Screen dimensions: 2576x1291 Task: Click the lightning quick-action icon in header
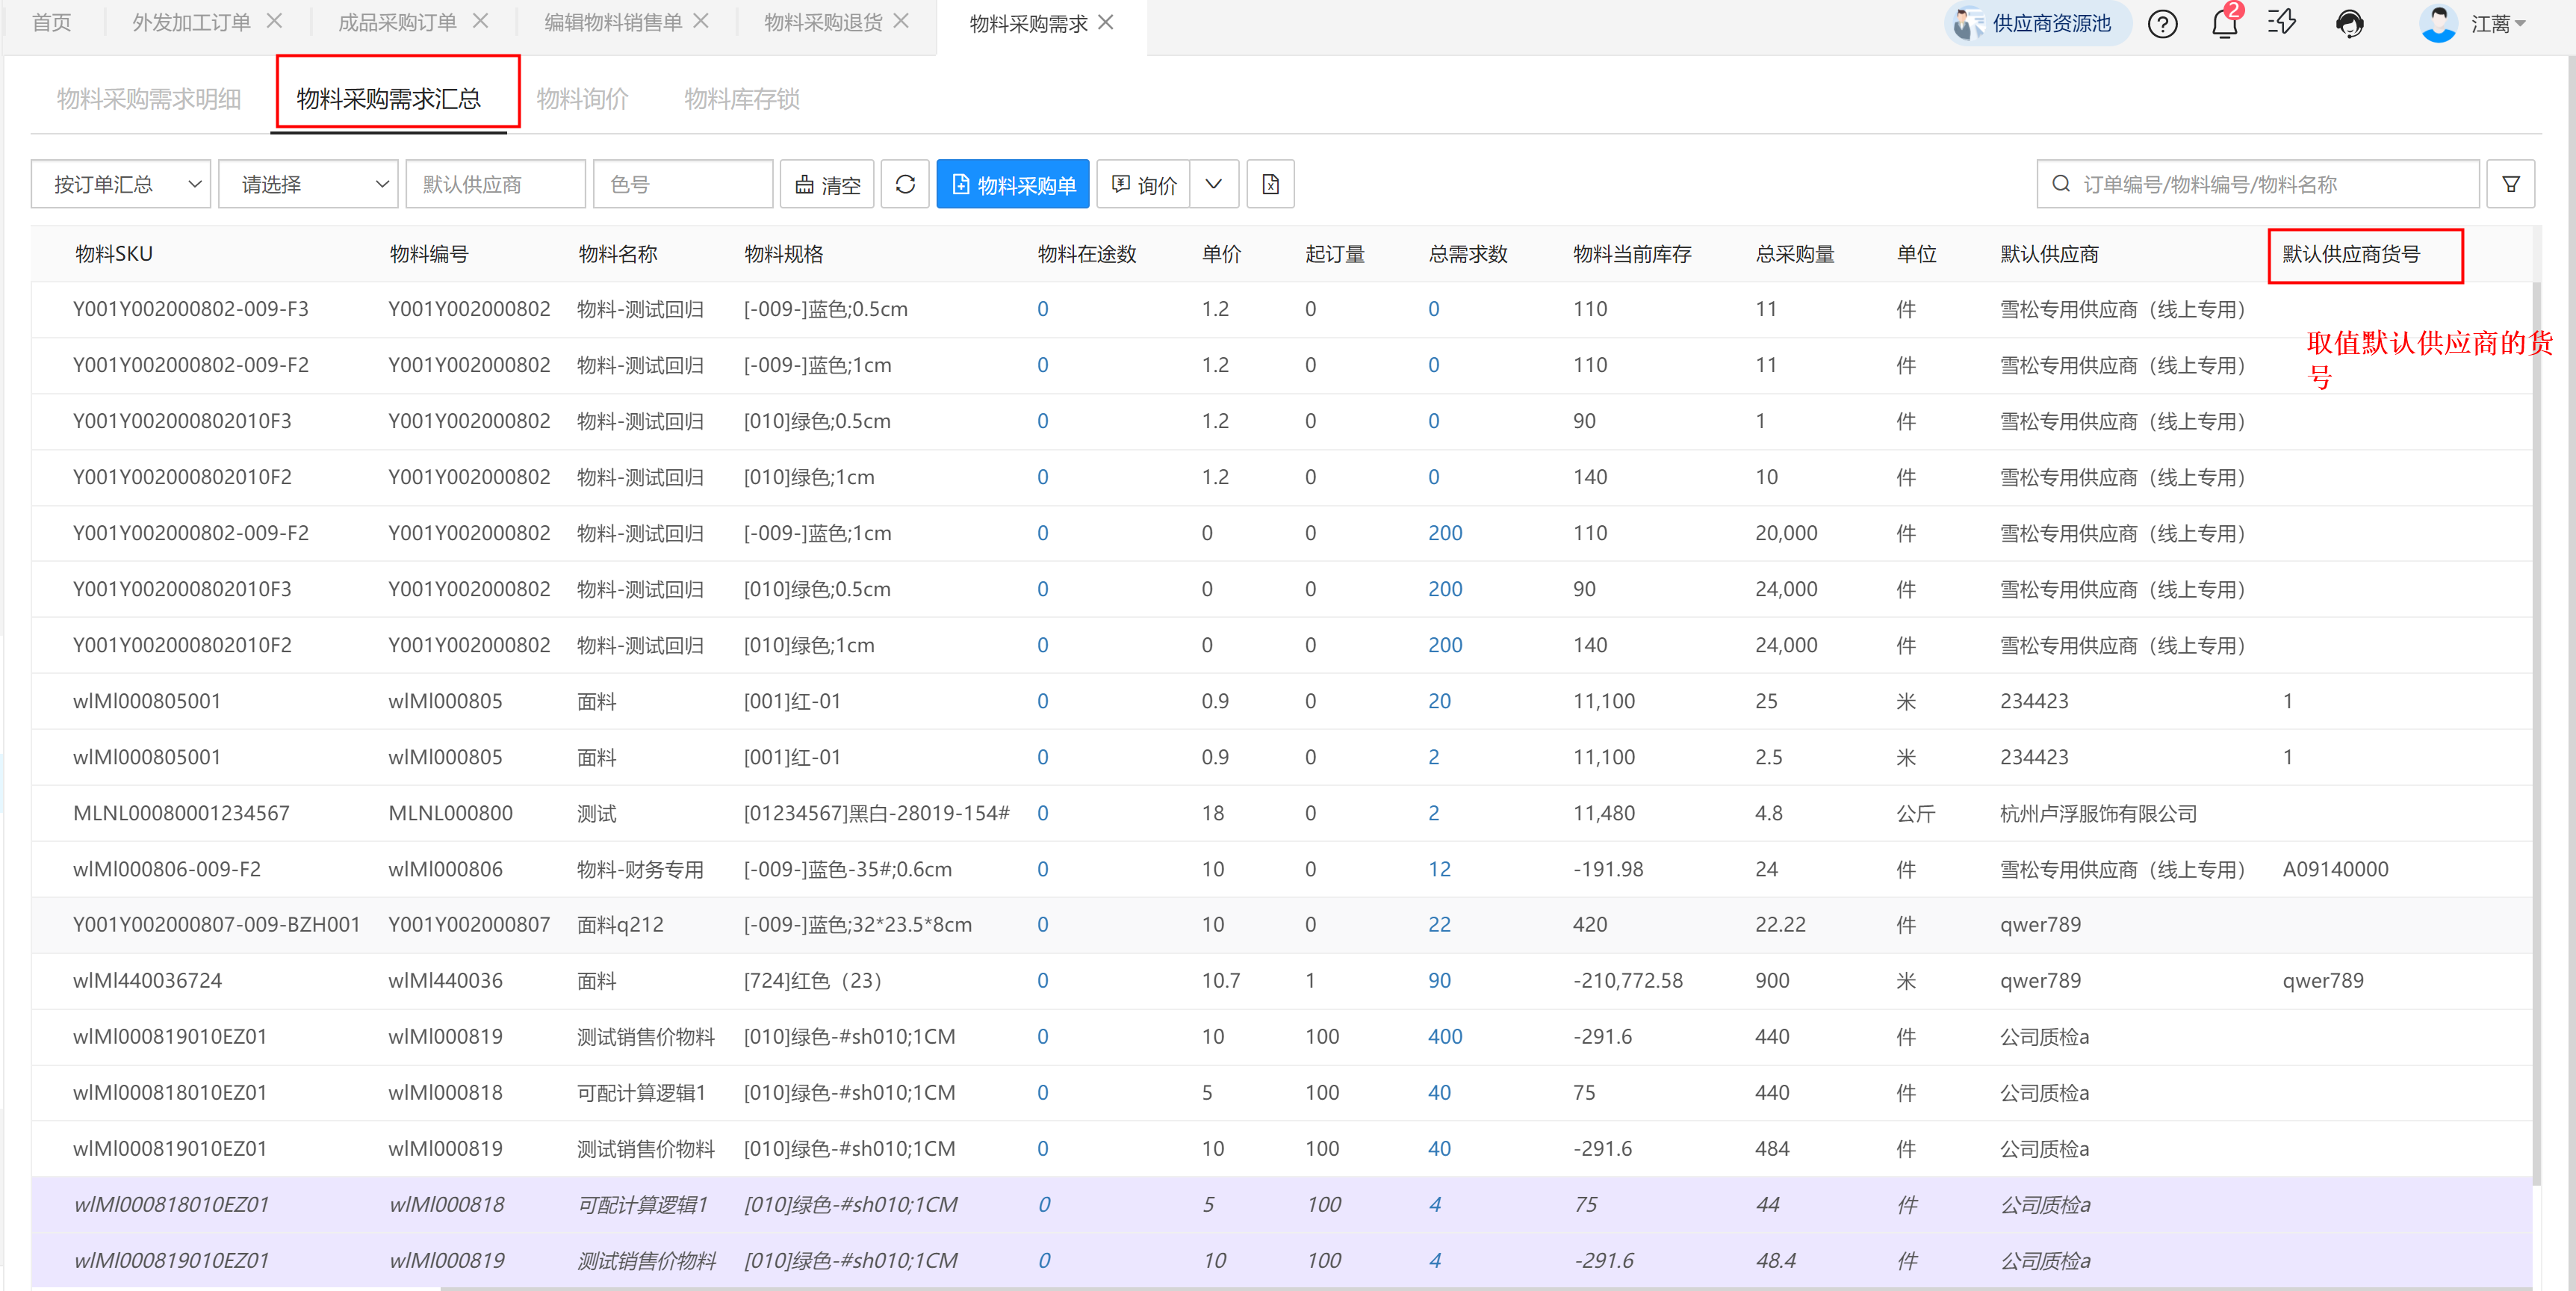[2283, 23]
